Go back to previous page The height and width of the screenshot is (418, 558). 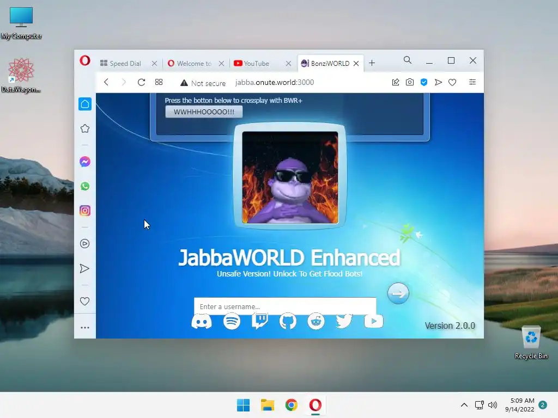tap(106, 82)
